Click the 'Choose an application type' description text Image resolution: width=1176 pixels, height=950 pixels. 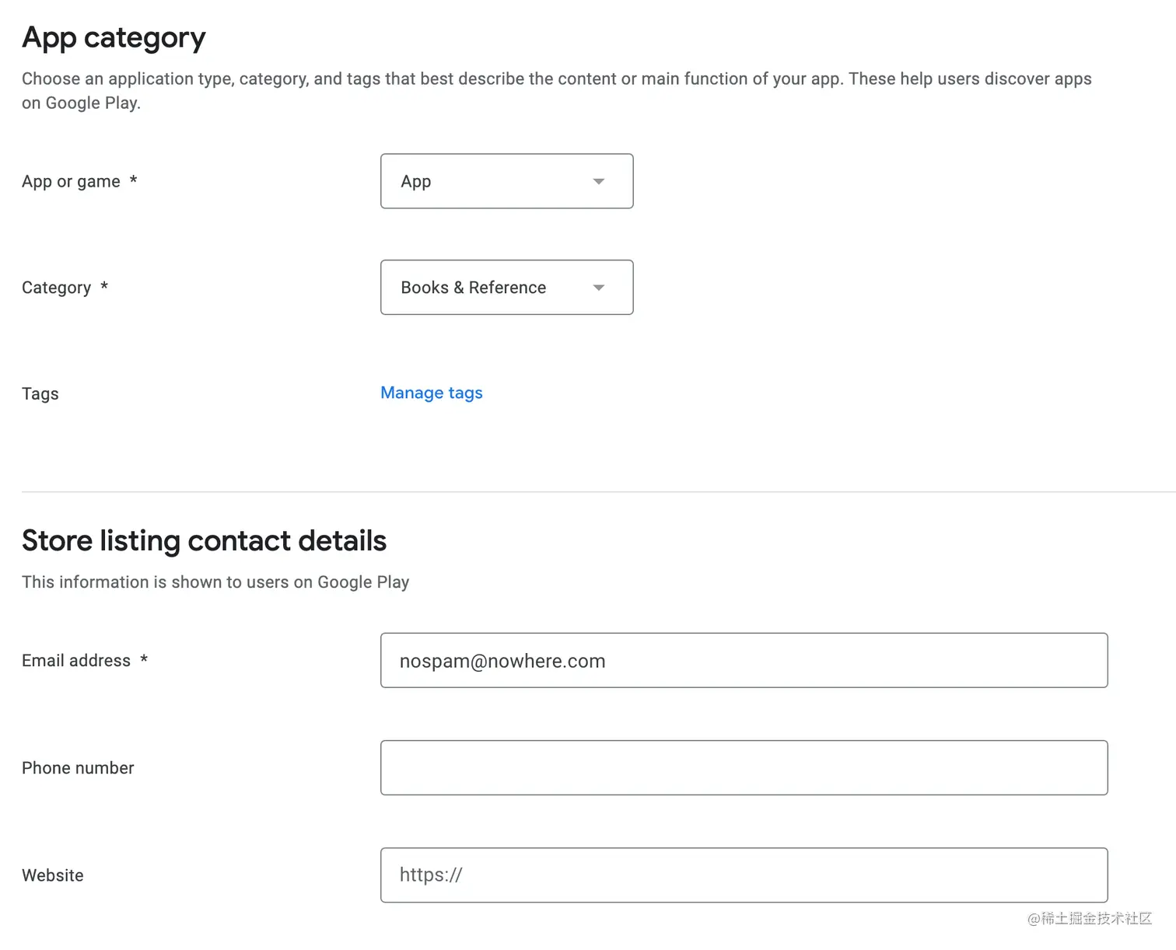[557, 90]
